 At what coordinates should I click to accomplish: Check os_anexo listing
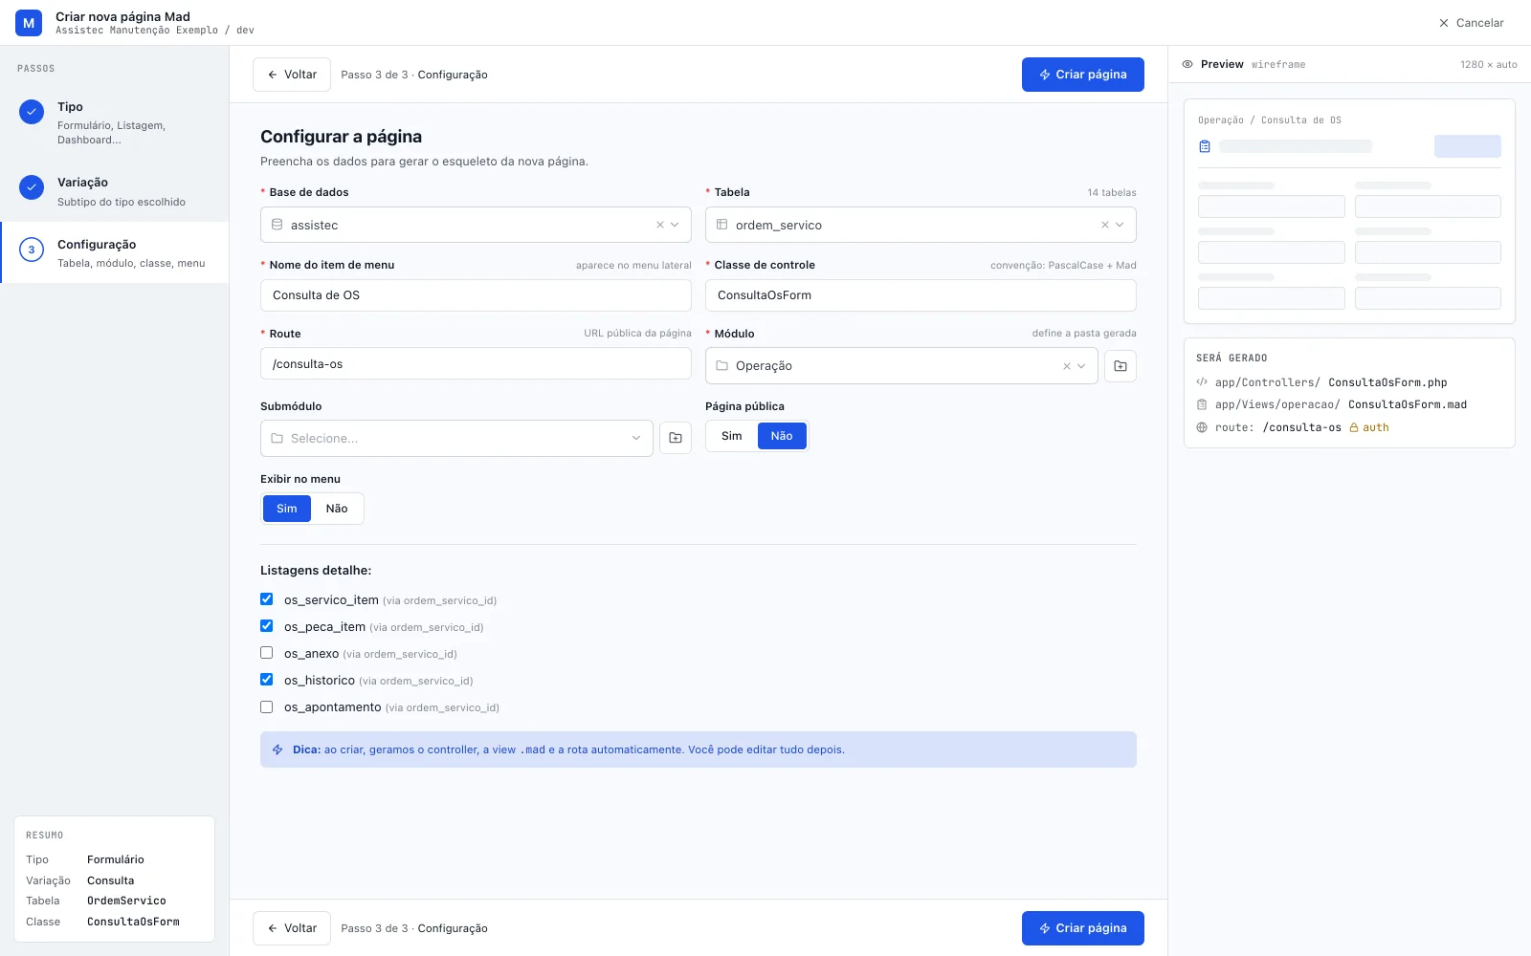[x=267, y=653]
